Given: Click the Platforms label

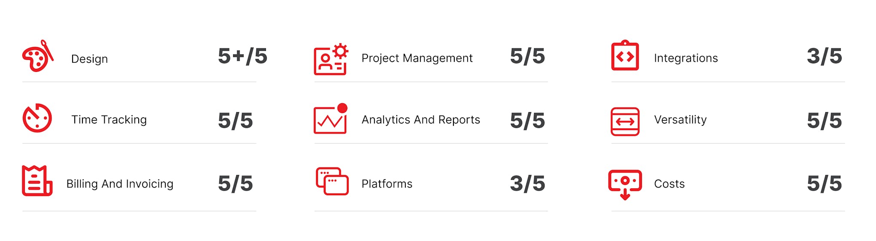Looking at the screenshot, I should click(x=387, y=184).
